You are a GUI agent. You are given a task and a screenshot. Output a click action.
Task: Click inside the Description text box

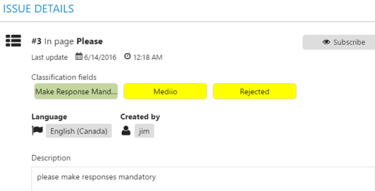(203, 179)
